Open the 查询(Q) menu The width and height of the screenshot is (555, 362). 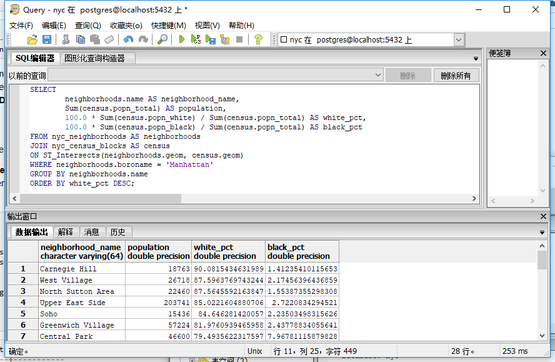coord(87,26)
